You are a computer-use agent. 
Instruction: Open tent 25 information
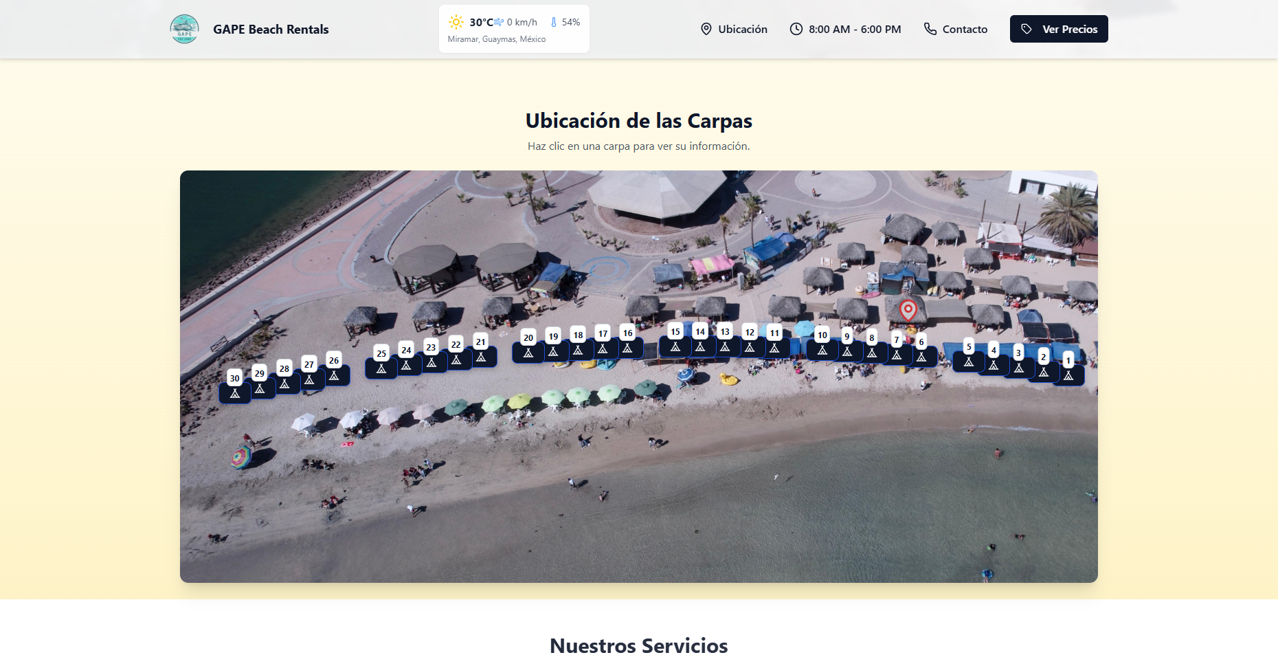coord(381,368)
